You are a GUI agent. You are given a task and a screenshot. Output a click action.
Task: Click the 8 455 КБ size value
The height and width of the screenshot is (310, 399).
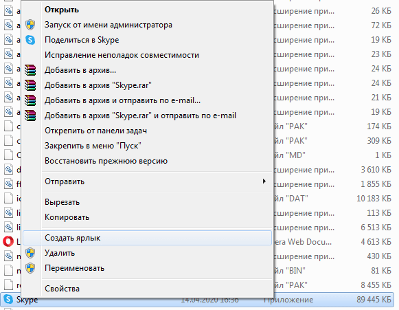pos(376,285)
